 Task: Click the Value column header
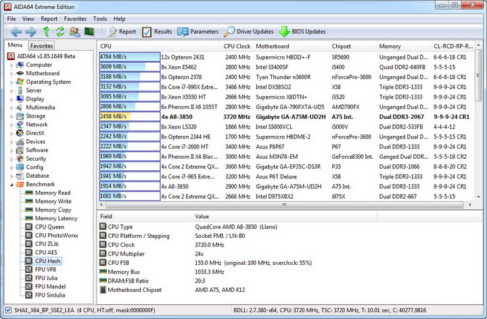pyautogui.click(x=284, y=216)
